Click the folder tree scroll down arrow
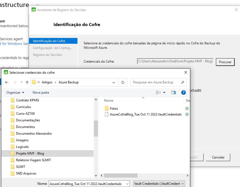This screenshot has width=240, height=187. pyautogui.click(x=96, y=176)
